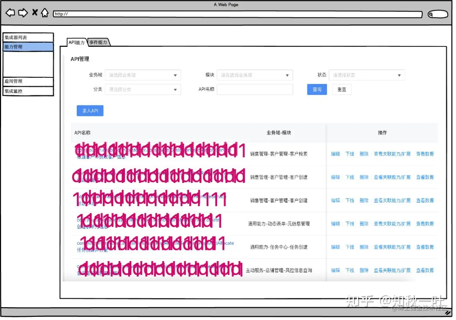The height and width of the screenshot is (320, 456).
Task: Open 查看数据 for the 风控信息查询 row
Action: coord(425,270)
